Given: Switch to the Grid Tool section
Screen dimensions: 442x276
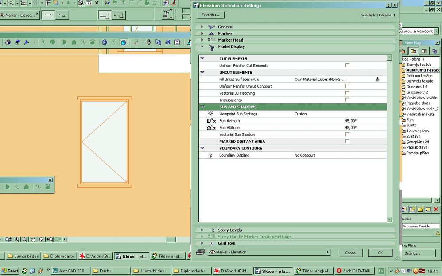Looking at the screenshot, I should pyautogui.click(x=202, y=243).
